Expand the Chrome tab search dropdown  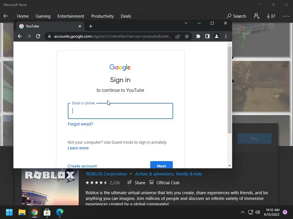pos(186,23)
